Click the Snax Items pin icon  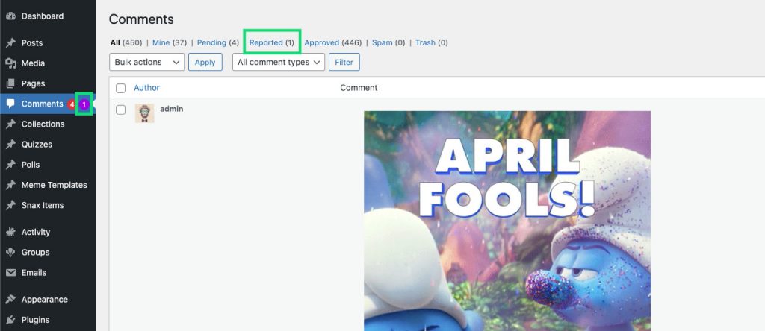click(x=10, y=206)
